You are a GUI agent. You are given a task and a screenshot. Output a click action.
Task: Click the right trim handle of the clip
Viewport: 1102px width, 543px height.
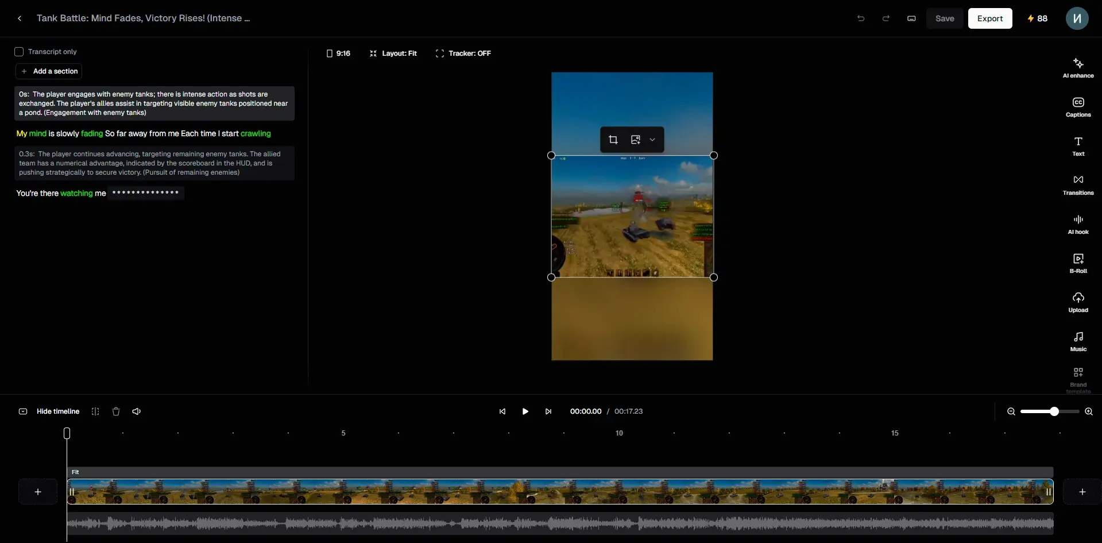(x=1049, y=492)
